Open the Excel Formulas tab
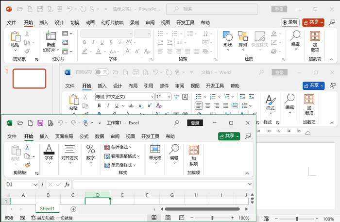The width and height of the screenshot is (340, 222). tap(84, 137)
